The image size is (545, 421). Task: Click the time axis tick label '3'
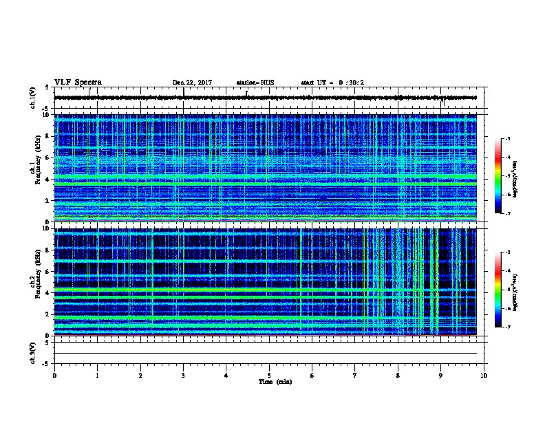click(183, 375)
